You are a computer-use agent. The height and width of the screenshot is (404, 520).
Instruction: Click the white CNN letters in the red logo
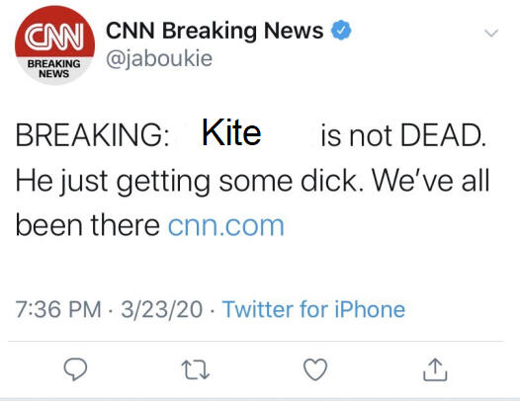click(54, 37)
